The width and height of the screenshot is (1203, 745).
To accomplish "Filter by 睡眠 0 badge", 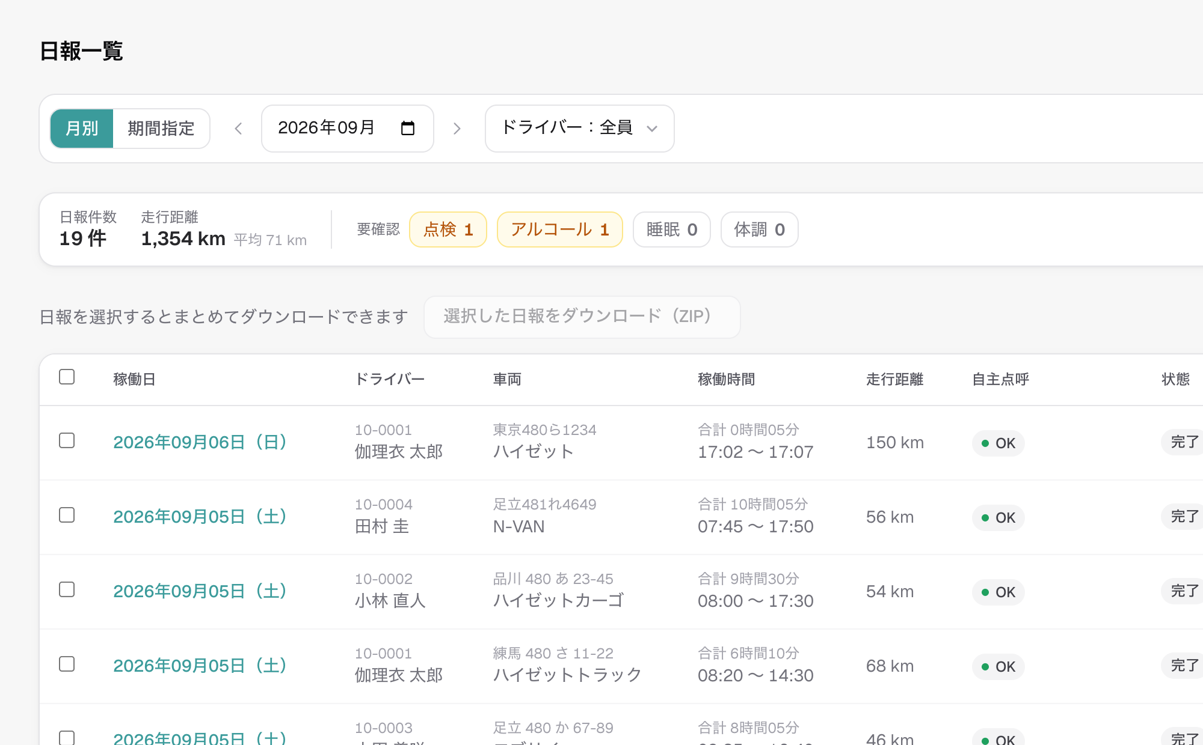I will (672, 230).
